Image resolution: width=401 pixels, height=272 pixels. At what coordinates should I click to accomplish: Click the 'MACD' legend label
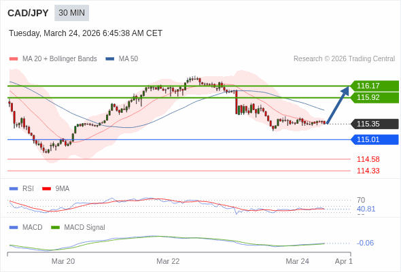tap(33, 228)
